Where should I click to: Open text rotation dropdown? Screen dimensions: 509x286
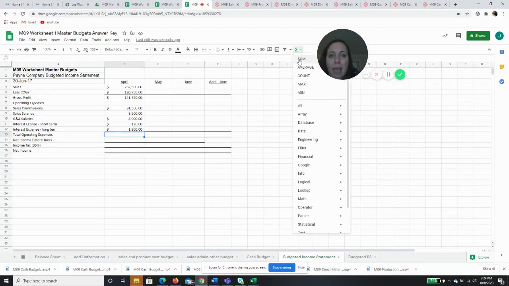click(x=251, y=49)
